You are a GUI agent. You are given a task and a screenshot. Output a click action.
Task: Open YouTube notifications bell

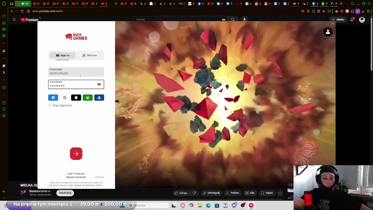353,20
